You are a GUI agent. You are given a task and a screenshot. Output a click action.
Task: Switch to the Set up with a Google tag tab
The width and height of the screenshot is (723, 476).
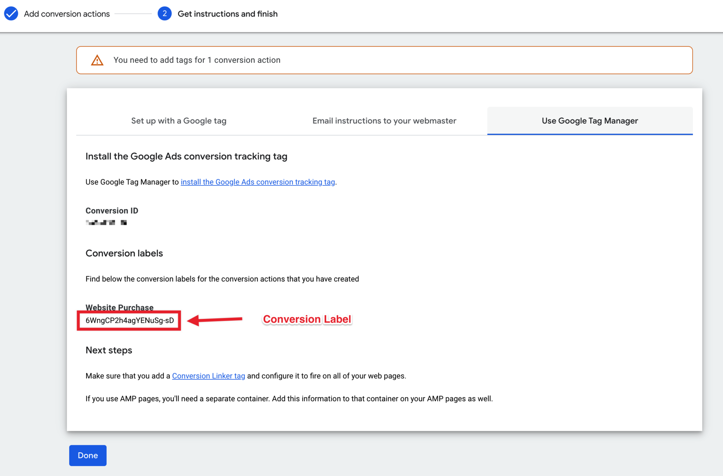pyautogui.click(x=178, y=120)
